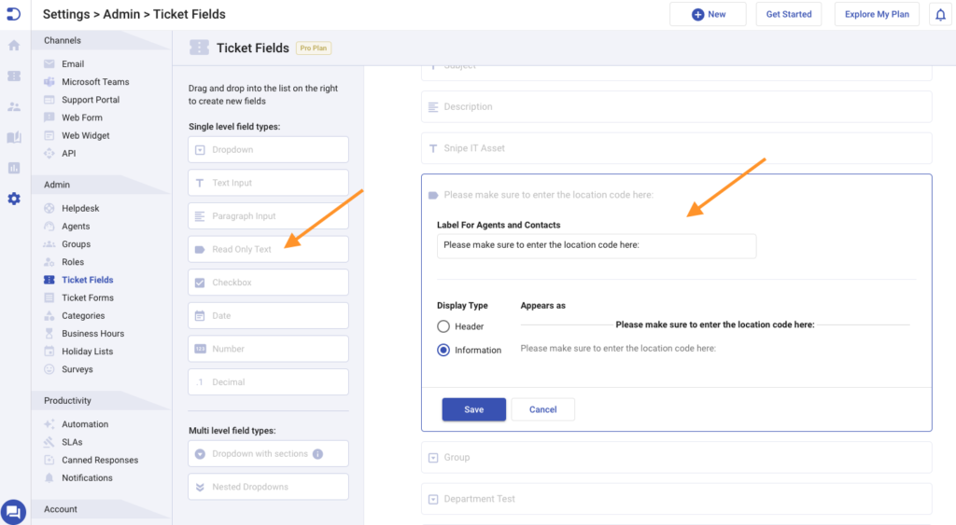This screenshot has height=525, width=956.
Task: Open Ticket Forms in Admin menu
Action: pos(87,297)
